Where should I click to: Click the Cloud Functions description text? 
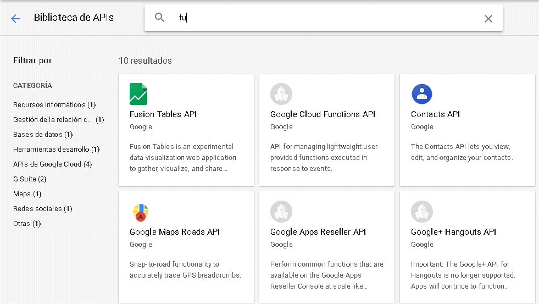pos(325,158)
